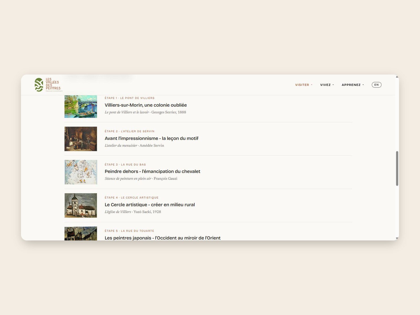Open the Apprenez dropdown menu
420x315 pixels.
click(x=353, y=85)
